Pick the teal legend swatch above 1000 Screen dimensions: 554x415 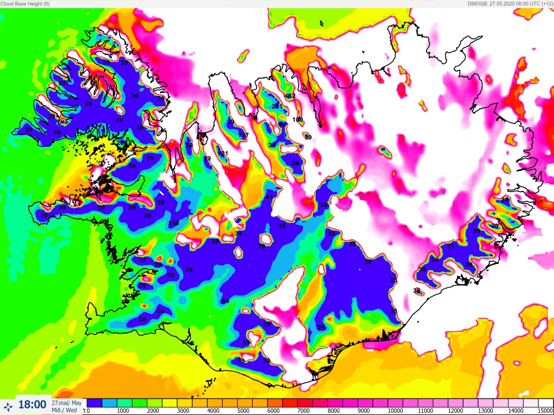(124, 403)
